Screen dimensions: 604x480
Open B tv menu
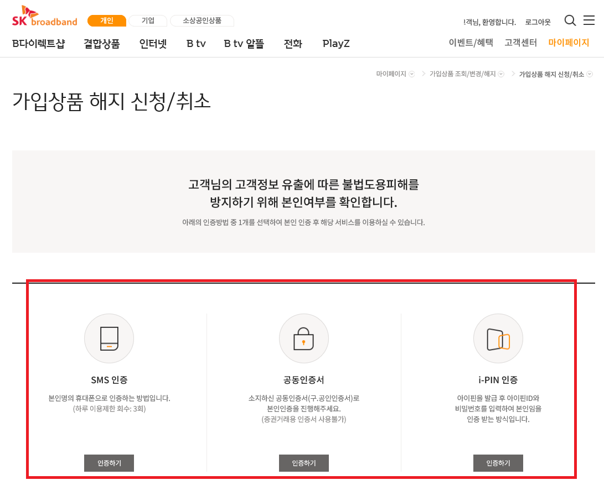(196, 44)
